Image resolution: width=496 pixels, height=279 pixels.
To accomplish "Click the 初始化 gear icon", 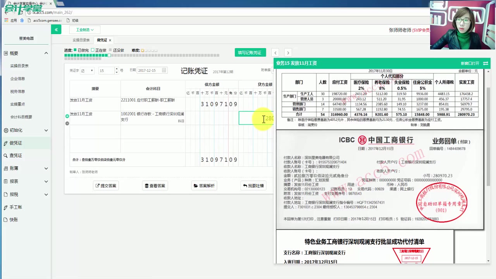I will point(6,130).
